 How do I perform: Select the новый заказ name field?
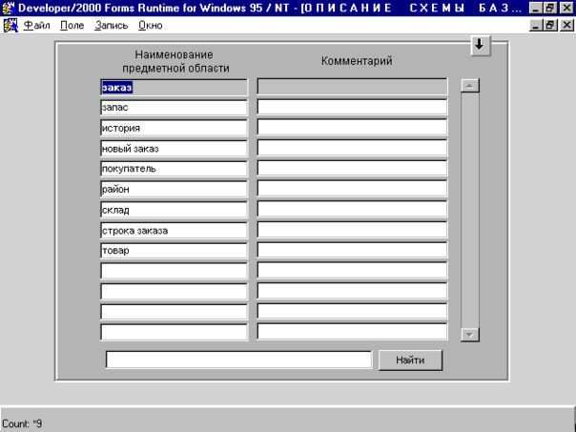coord(175,149)
